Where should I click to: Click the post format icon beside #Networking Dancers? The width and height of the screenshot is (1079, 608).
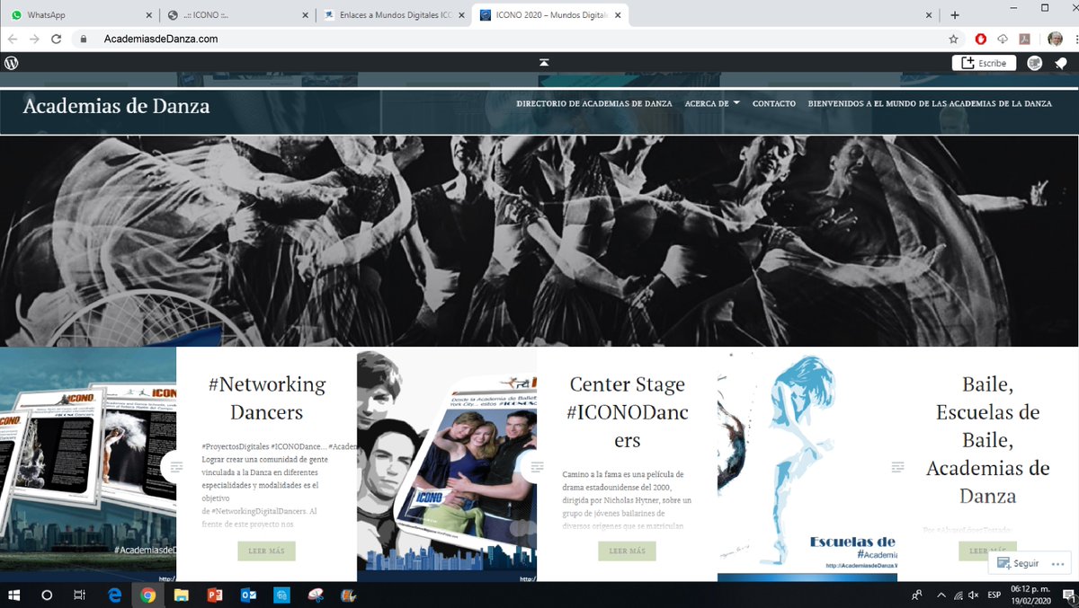(x=176, y=466)
